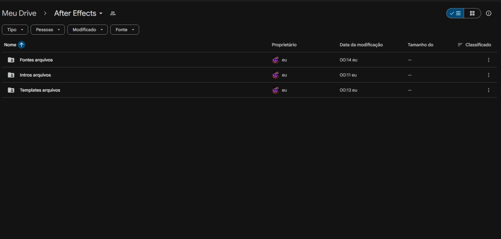Image resolution: width=501 pixels, height=239 pixels.
Task: Open the Pessoas filter dropdown
Action: pos(48,30)
